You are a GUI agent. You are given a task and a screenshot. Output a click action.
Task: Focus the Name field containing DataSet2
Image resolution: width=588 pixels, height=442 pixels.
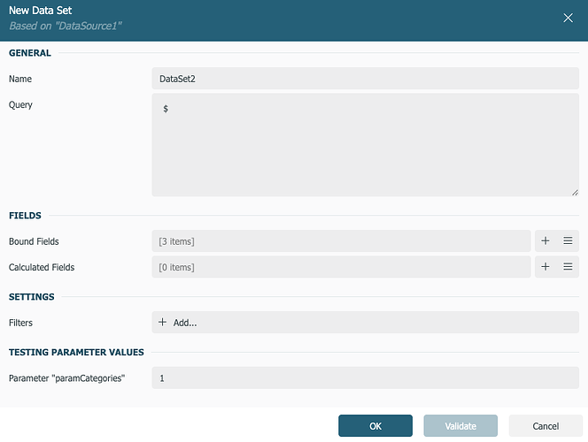pos(365,79)
